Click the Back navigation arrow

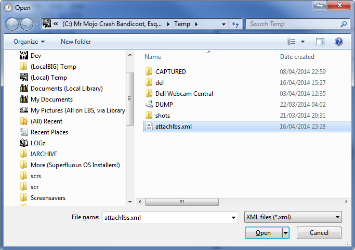click(12, 24)
